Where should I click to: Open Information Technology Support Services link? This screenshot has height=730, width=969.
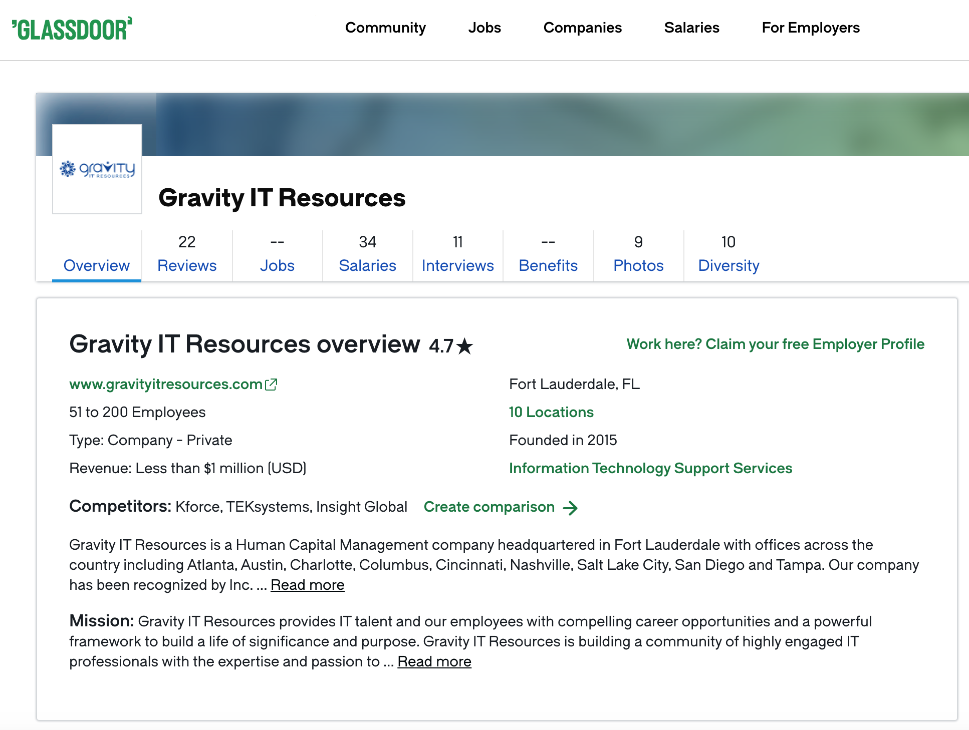650,468
